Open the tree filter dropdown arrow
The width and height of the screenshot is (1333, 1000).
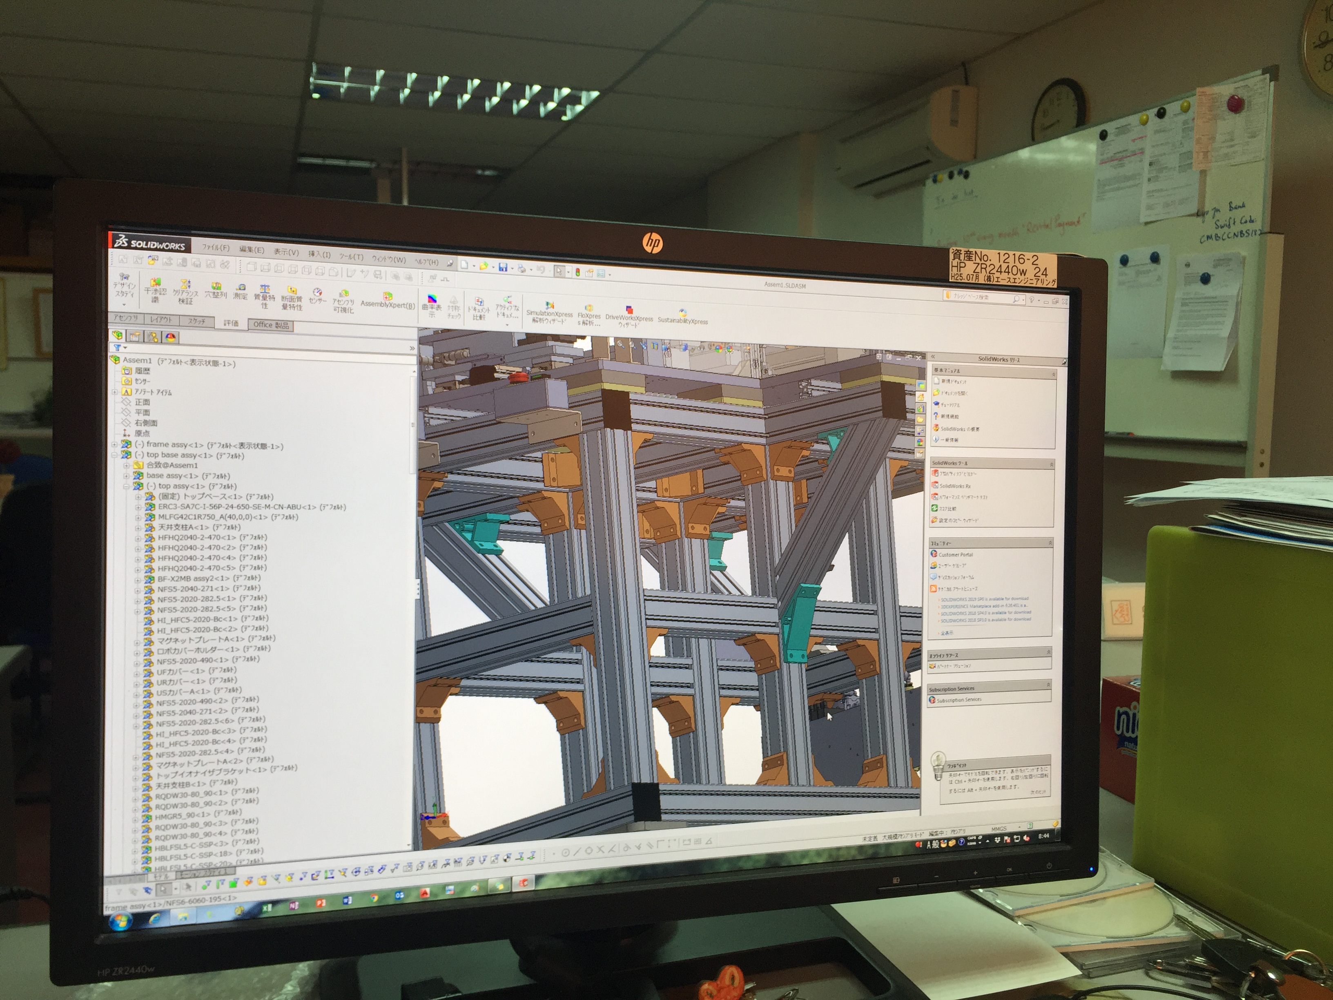point(125,348)
